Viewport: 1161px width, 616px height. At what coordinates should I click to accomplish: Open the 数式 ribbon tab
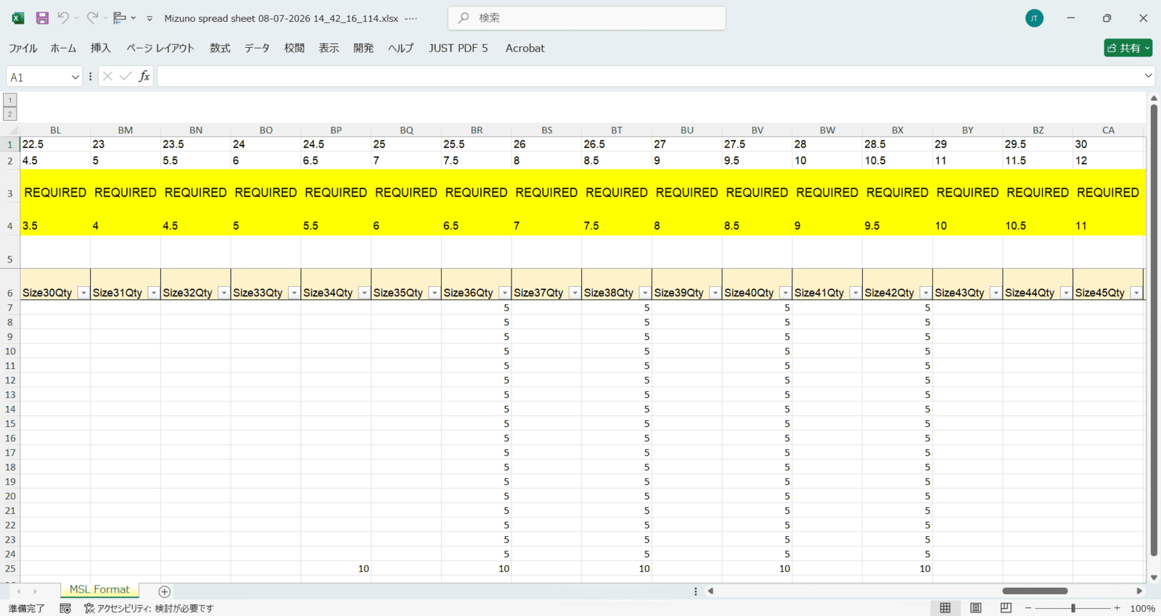point(220,48)
